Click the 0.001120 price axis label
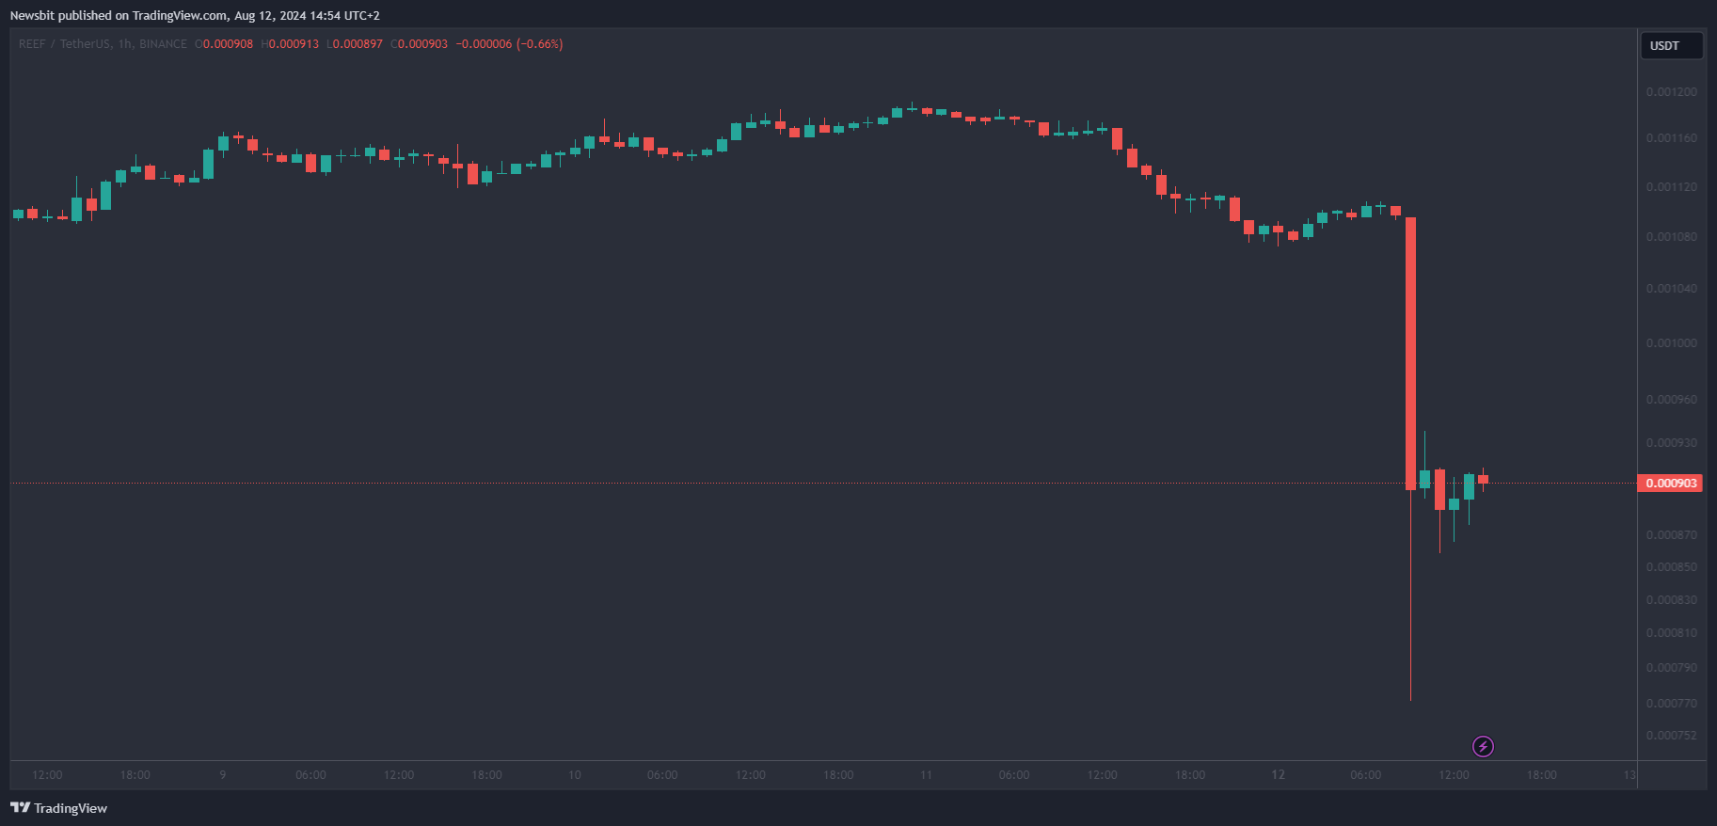This screenshot has height=826, width=1717. [x=1672, y=187]
